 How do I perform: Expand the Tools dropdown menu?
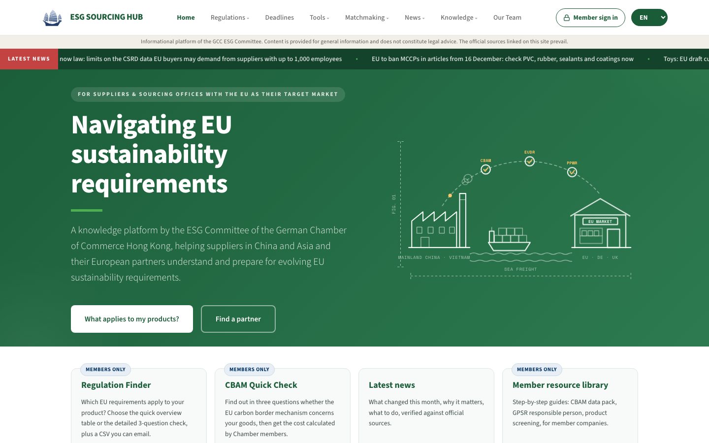coord(320,18)
